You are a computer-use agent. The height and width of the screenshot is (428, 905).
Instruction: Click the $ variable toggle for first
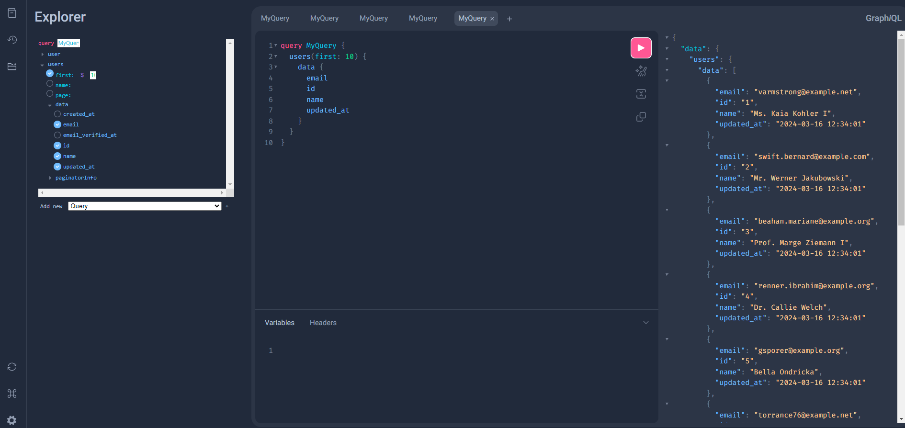click(82, 75)
